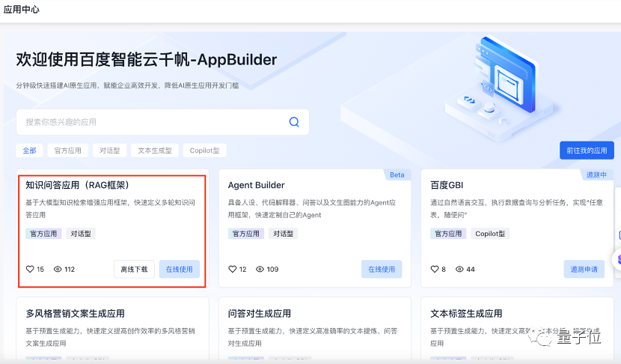The width and height of the screenshot is (621, 364).
Task: Click the 欢迎使用百度智能云千帆-AppBuilder heading
Action: 147,59
